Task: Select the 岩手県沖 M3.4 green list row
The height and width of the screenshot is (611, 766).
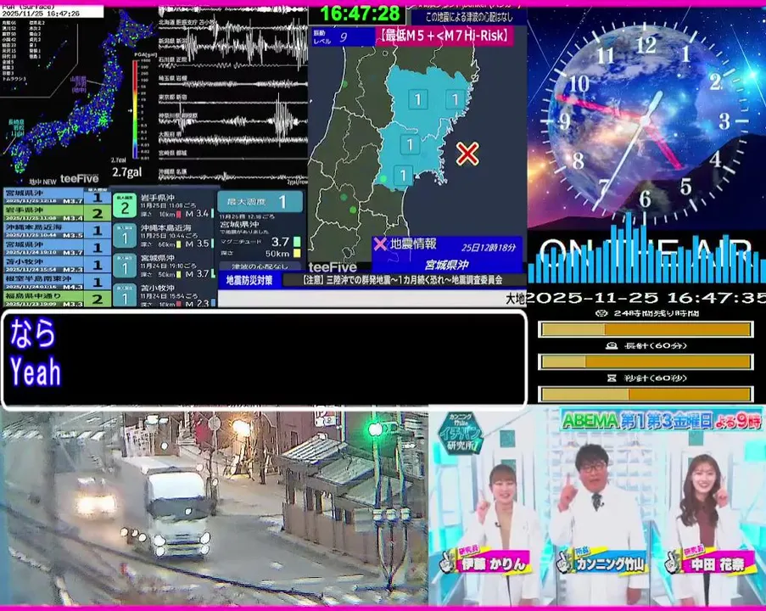Action: 57,213
